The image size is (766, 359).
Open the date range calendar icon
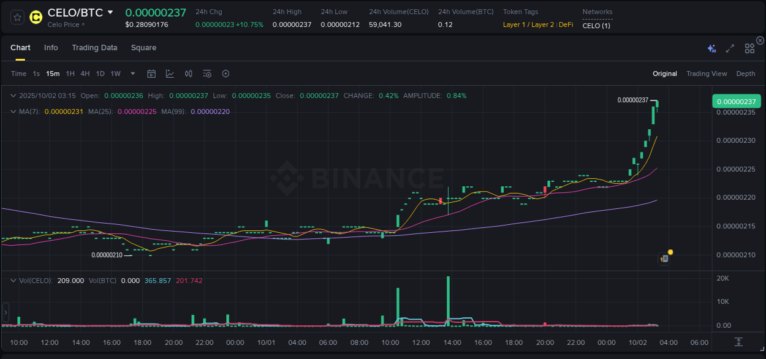151,74
